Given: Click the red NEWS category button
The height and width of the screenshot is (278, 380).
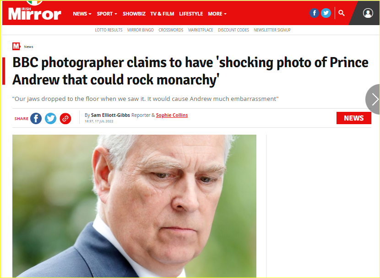Looking at the screenshot, I should 353,118.
